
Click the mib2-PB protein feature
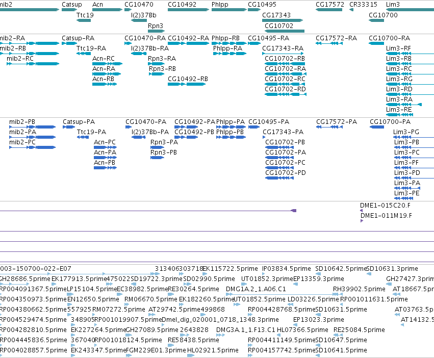(x=32, y=127)
